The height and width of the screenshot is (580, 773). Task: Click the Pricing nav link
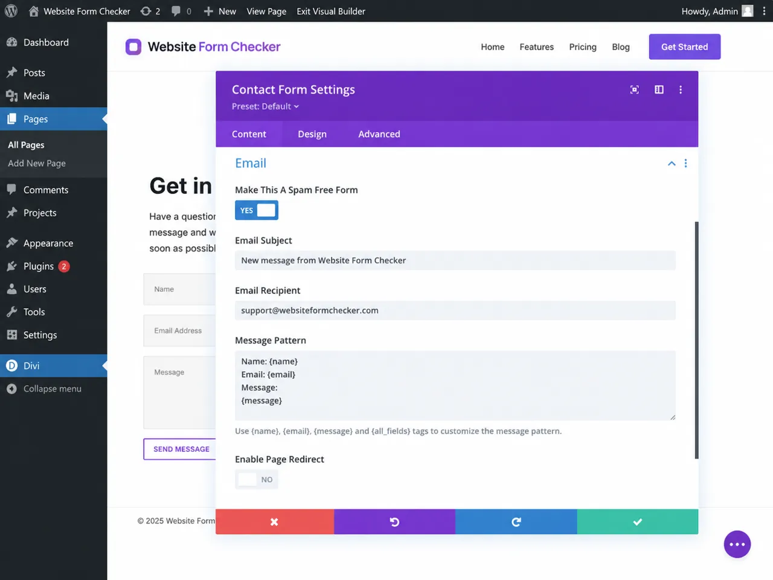click(583, 47)
